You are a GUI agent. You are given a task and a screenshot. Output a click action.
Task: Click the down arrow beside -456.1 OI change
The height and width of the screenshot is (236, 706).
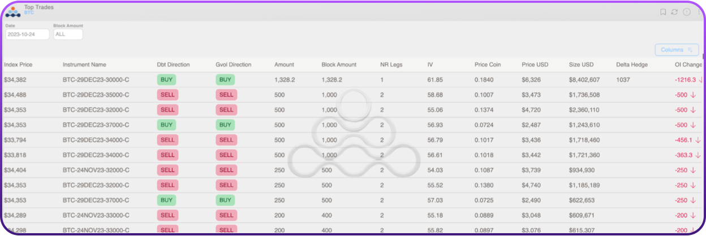[698, 140]
